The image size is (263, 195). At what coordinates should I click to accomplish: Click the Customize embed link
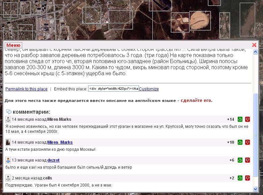(x=149, y=89)
